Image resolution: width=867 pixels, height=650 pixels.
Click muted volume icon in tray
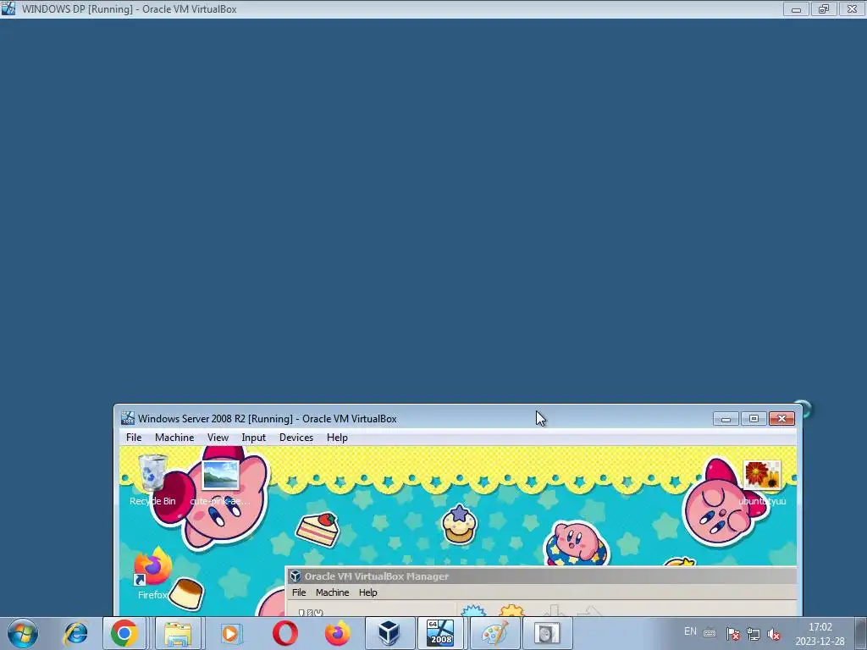coord(774,635)
